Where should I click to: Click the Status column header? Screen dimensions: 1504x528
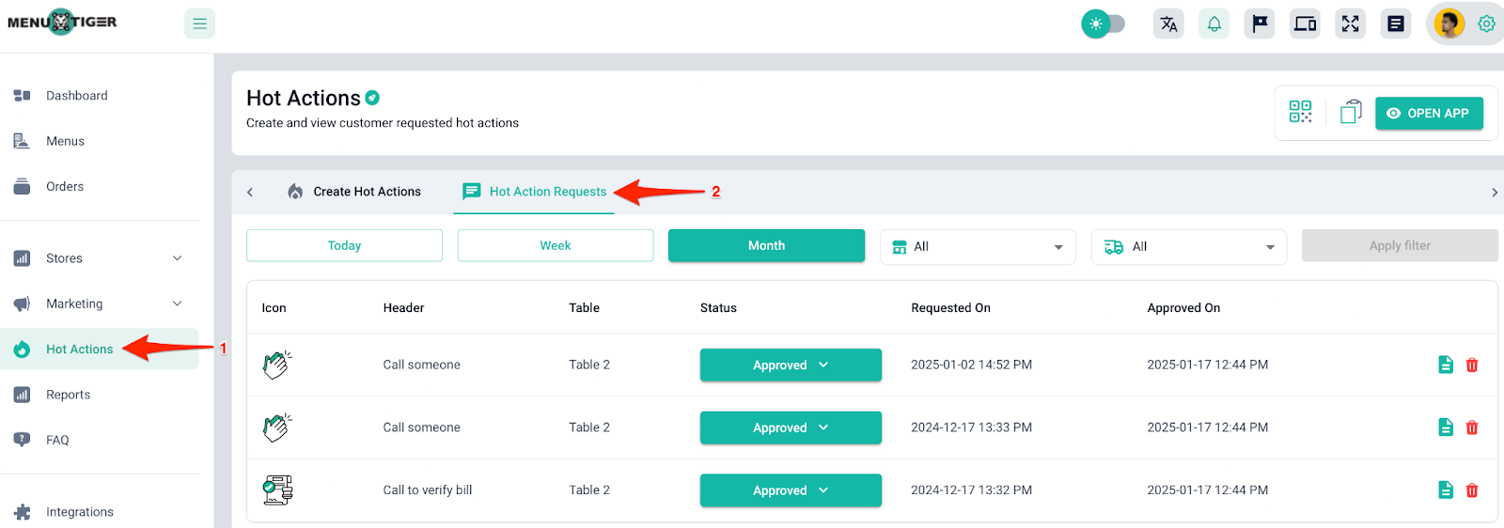point(718,307)
